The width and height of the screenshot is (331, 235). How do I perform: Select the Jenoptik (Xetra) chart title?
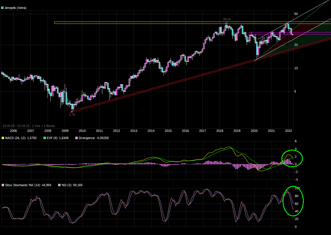15,8
